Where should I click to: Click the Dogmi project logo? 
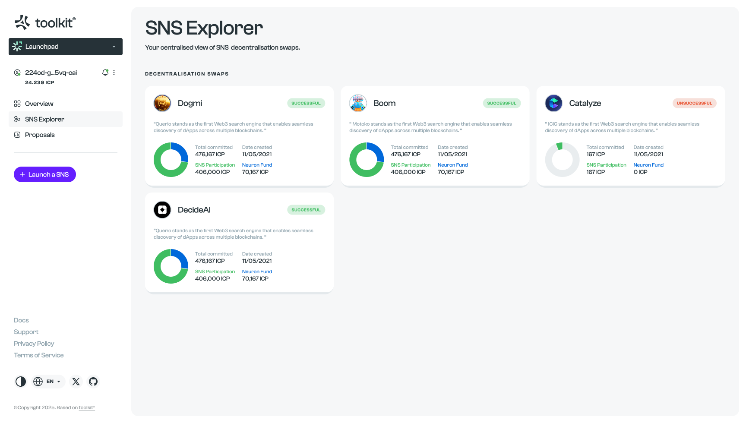pos(162,103)
